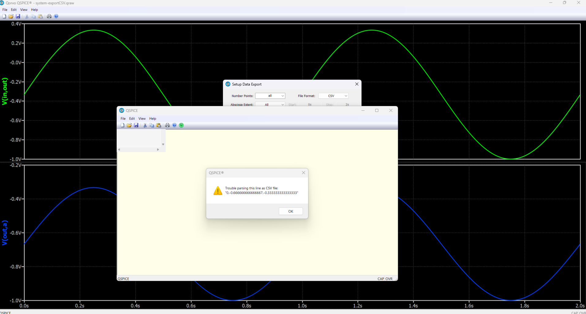
Task: Click Open folder icon in front QSPICE window
Action: pos(129,125)
